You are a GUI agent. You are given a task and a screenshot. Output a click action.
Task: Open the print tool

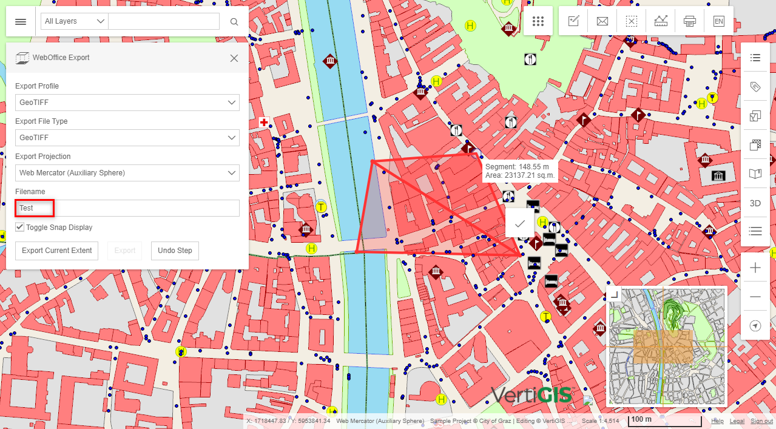click(x=690, y=21)
